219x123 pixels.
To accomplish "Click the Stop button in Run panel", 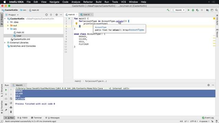I will [6, 94].
